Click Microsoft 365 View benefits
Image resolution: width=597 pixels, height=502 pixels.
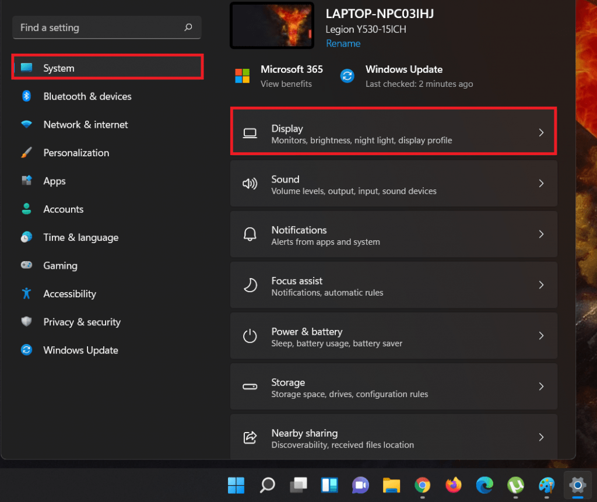[286, 84]
